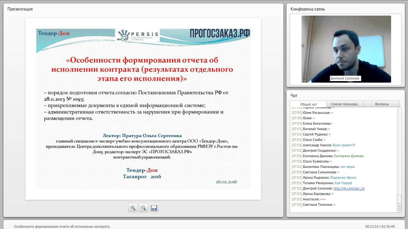The width and height of the screenshot is (408, 229).
Task: Click the '+++' message from Анастасия
Action: [x=323, y=199]
